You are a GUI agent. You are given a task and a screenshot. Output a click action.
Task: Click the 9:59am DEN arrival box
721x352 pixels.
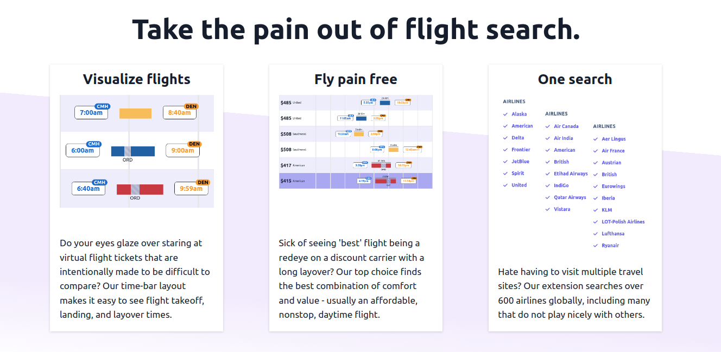click(191, 189)
